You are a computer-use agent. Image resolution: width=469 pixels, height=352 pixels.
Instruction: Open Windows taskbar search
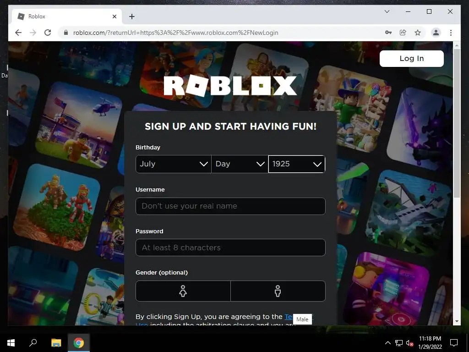[33, 343]
